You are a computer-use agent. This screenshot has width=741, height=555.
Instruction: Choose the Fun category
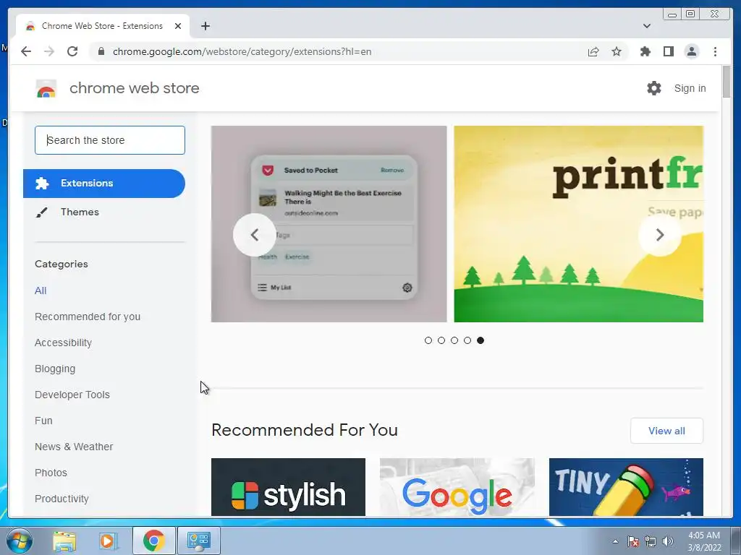click(x=43, y=421)
